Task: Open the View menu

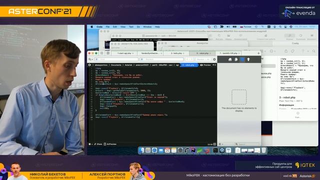Action: point(123,26)
